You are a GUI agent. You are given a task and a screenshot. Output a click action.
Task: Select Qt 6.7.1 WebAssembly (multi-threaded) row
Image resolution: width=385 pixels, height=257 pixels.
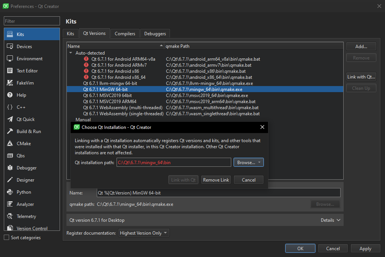205,107
